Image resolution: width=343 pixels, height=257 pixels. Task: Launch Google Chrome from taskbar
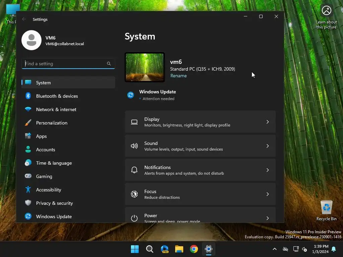click(x=194, y=249)
